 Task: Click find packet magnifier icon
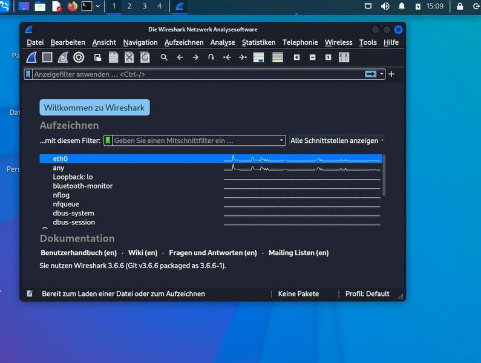pyautogui.click(x=164, y=57)
